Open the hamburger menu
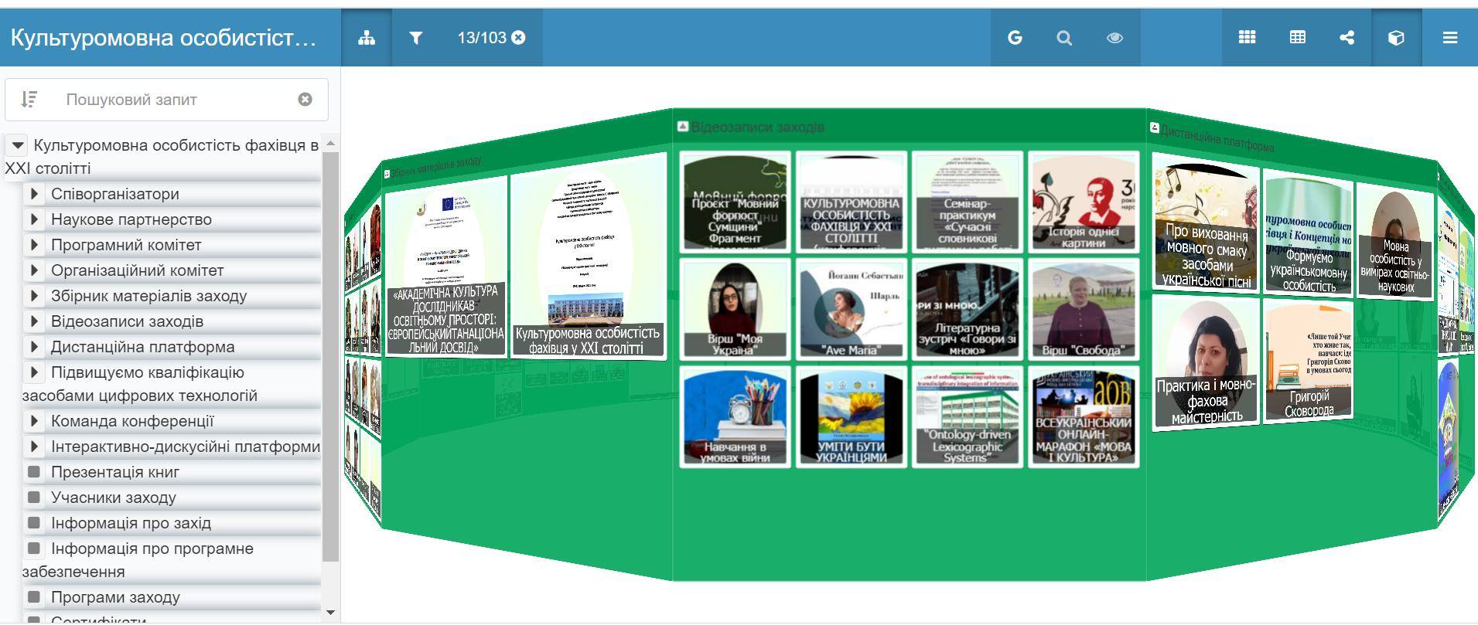This screenshot has width=1478, height=625. (x=1450, y=38)
